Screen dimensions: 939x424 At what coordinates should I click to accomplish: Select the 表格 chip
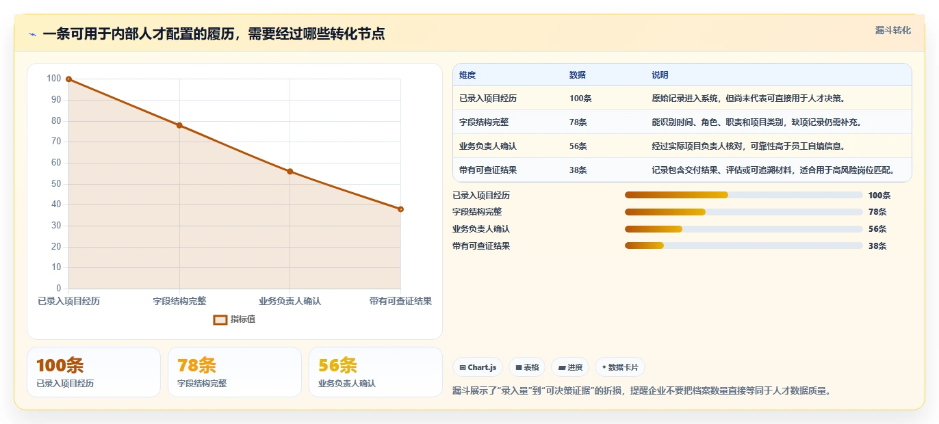tap(528, 367)
